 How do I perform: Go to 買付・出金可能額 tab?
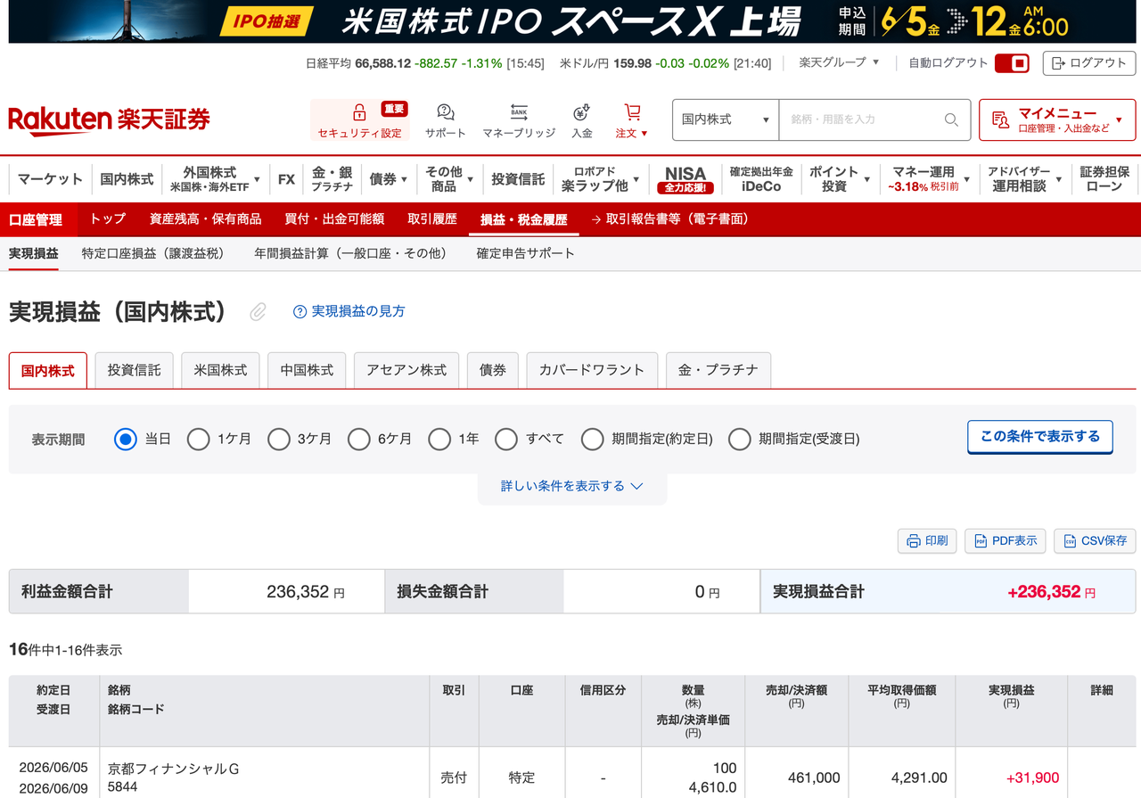tap(334, 219)
